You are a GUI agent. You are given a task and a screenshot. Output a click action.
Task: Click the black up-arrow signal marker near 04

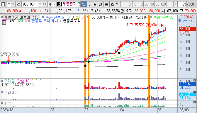pyautogui.click(x=119, y=53)
